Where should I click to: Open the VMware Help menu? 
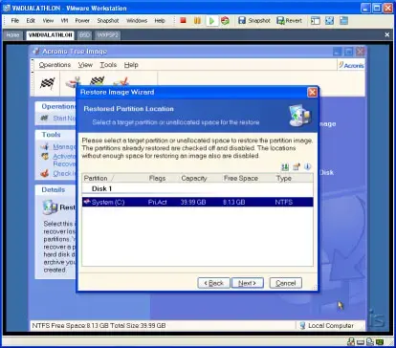(x=160, y=21)
